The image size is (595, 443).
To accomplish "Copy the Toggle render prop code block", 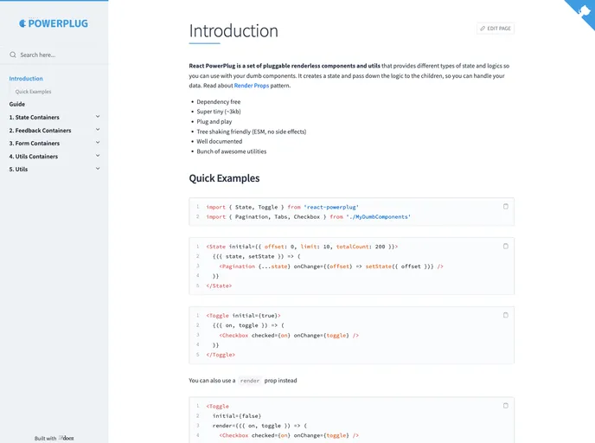I will coord(505,406).
